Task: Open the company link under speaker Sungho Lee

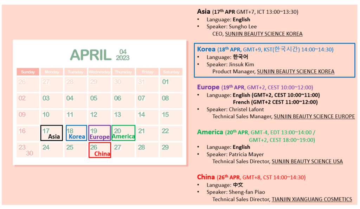Action: tap(264, 34)
